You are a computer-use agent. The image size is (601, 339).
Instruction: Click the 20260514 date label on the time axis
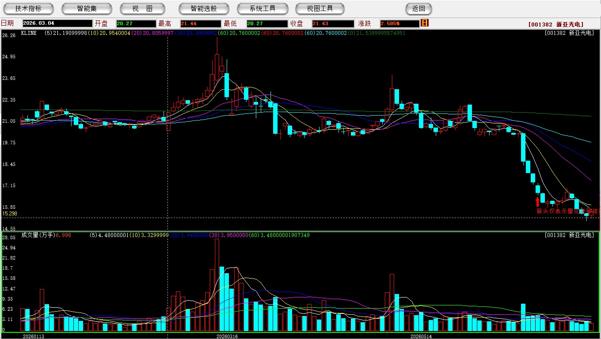tap(421, 336)
